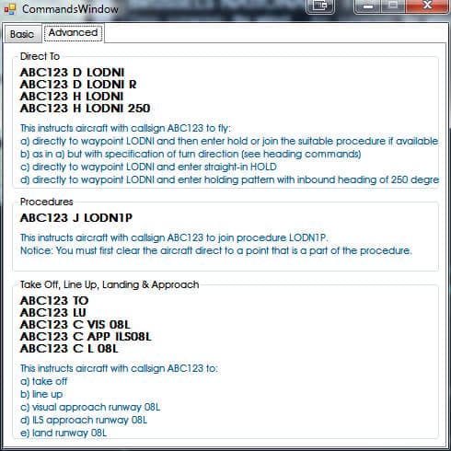Screen dimensions: 451x451
Task: Click the CommandsWindow title text
Action: (x=70, y=9)
